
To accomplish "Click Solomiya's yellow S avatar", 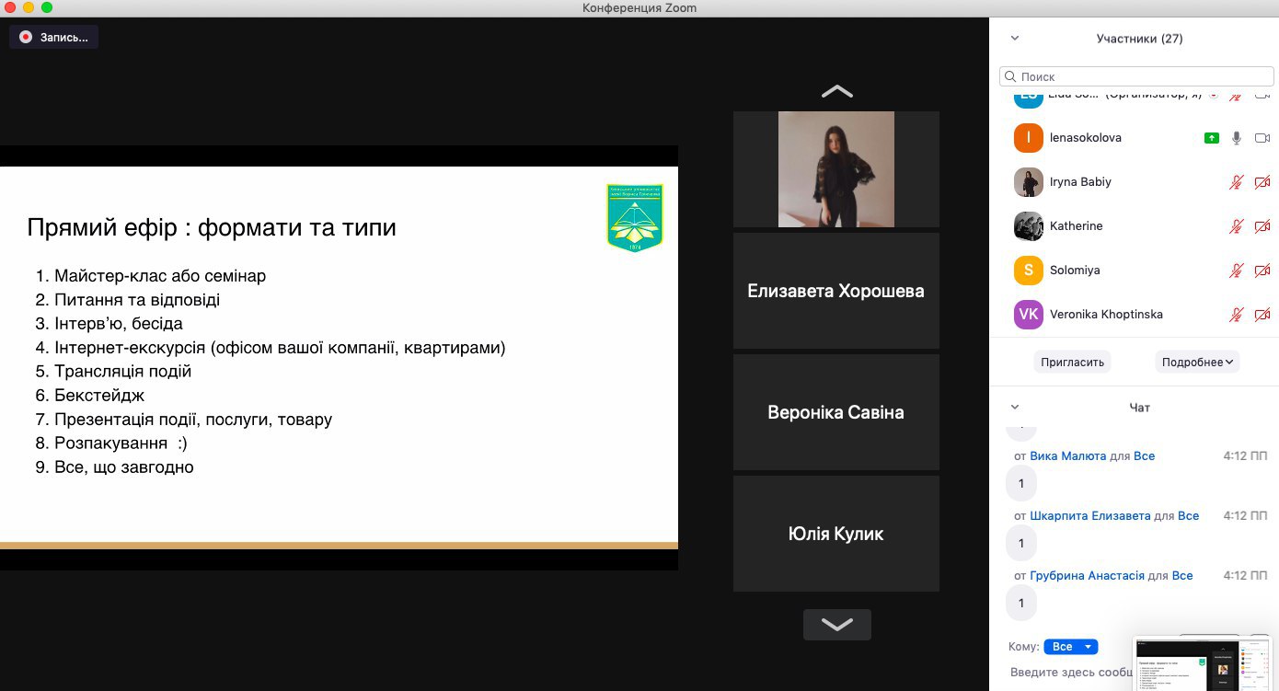I will 1029,271.
